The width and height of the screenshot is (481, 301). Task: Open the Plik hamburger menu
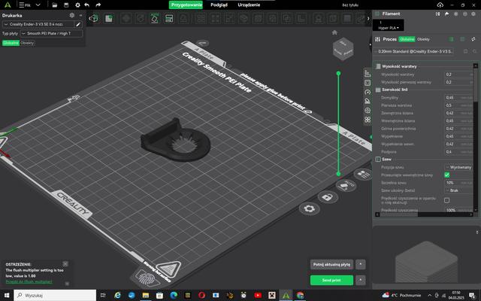(25, 5)
